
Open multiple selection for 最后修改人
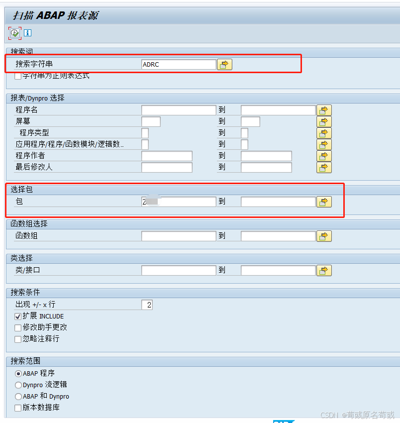[324, 168]
